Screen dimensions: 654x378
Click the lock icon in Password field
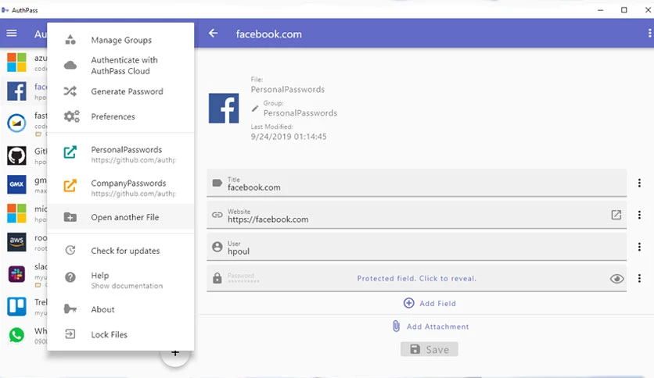tap(217, 278)
